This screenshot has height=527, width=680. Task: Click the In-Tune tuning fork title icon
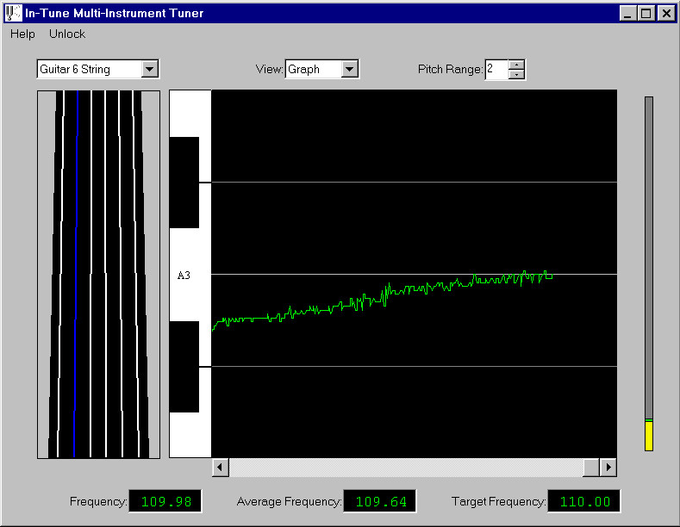14,13
